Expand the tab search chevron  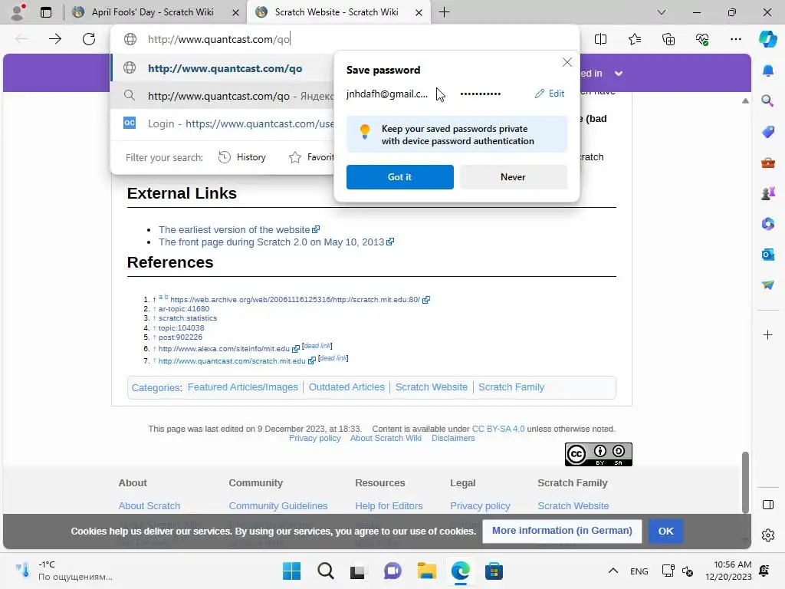[x=662, y=12]
